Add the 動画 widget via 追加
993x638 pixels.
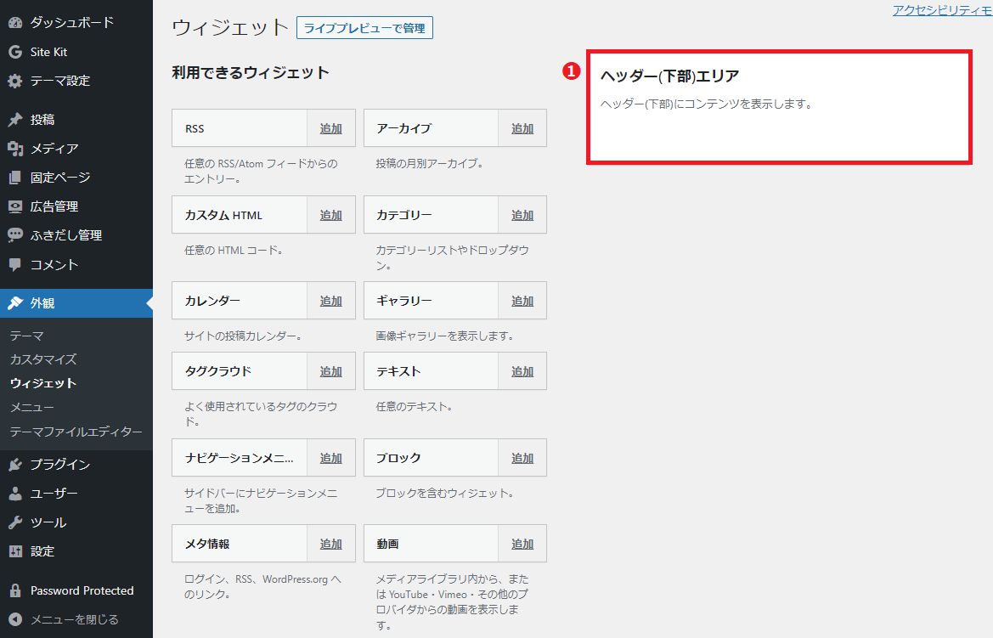(x=522, y=544)
